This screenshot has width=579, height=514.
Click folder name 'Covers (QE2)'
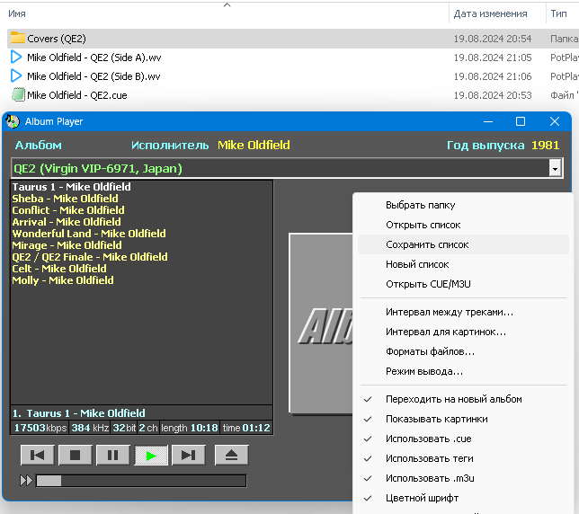coord(57,39)
